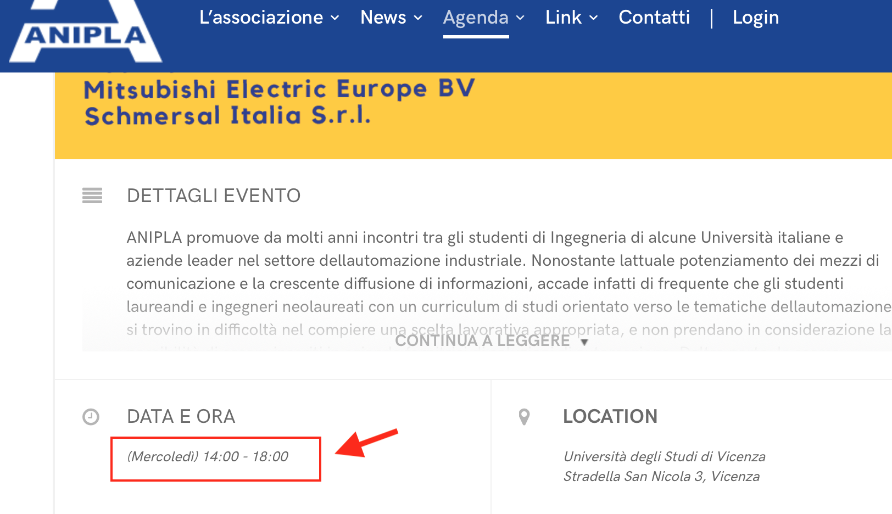Expand the chevron next to Link

[594, 18]
